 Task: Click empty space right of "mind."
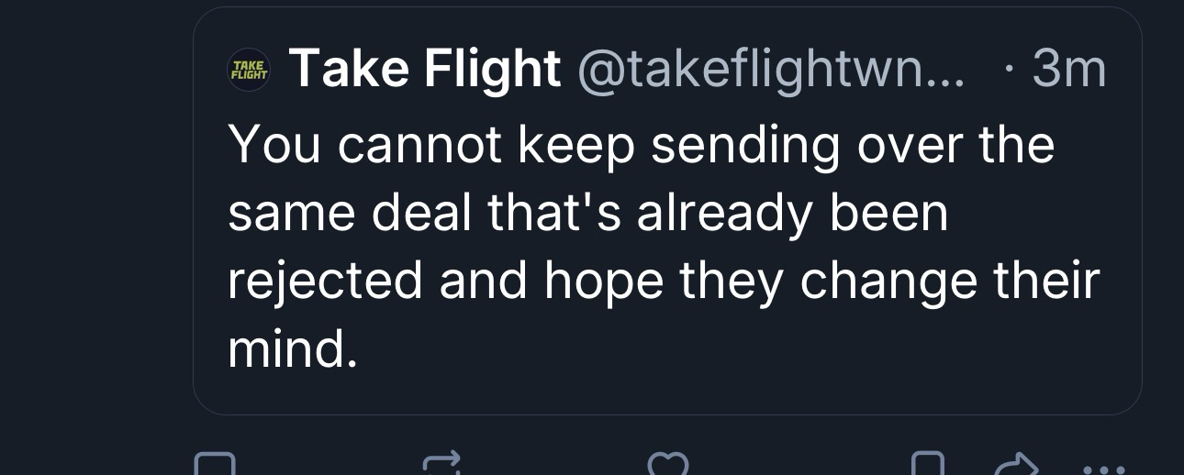pyautogui.click(x=734, y=349)
